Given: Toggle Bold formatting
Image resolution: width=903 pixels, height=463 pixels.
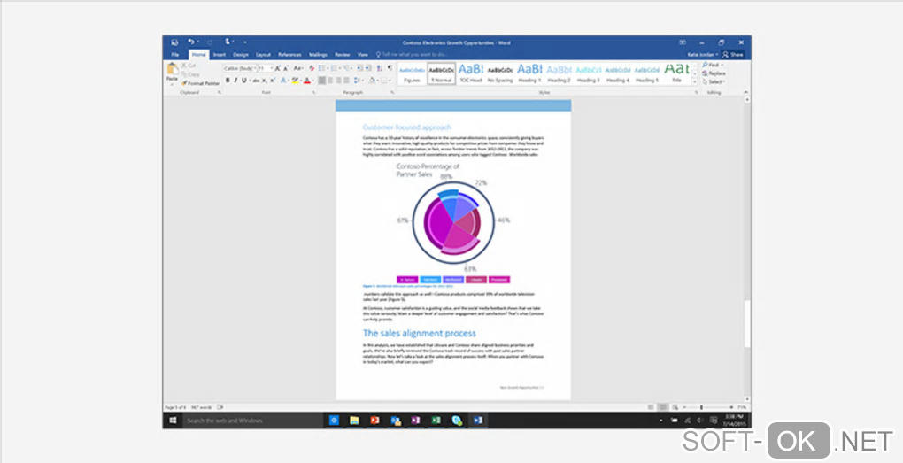Looking at the screenshot, I should 227,81.
